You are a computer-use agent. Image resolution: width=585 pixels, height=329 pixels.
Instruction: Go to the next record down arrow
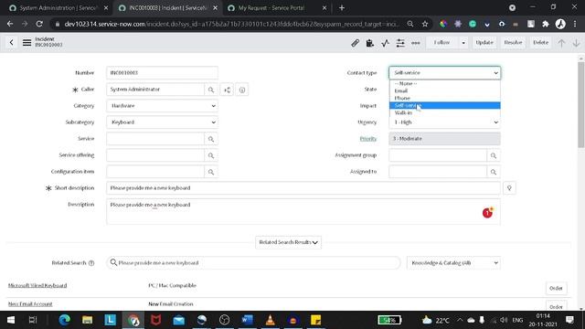576,43
